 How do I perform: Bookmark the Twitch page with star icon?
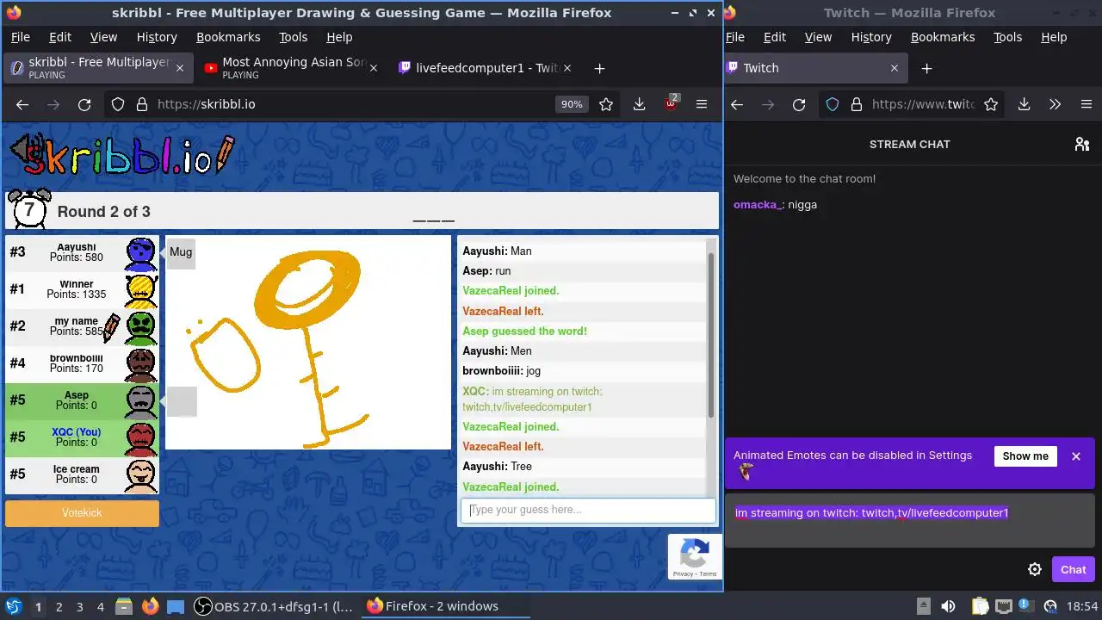click(x=991, y=104)
